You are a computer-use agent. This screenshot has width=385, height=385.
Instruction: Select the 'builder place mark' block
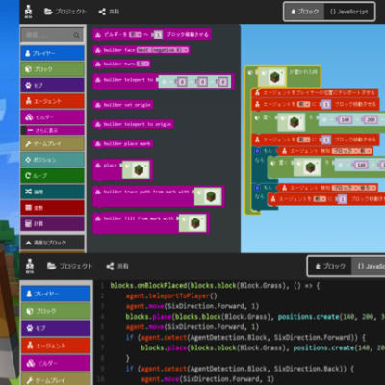pos(123,143)
